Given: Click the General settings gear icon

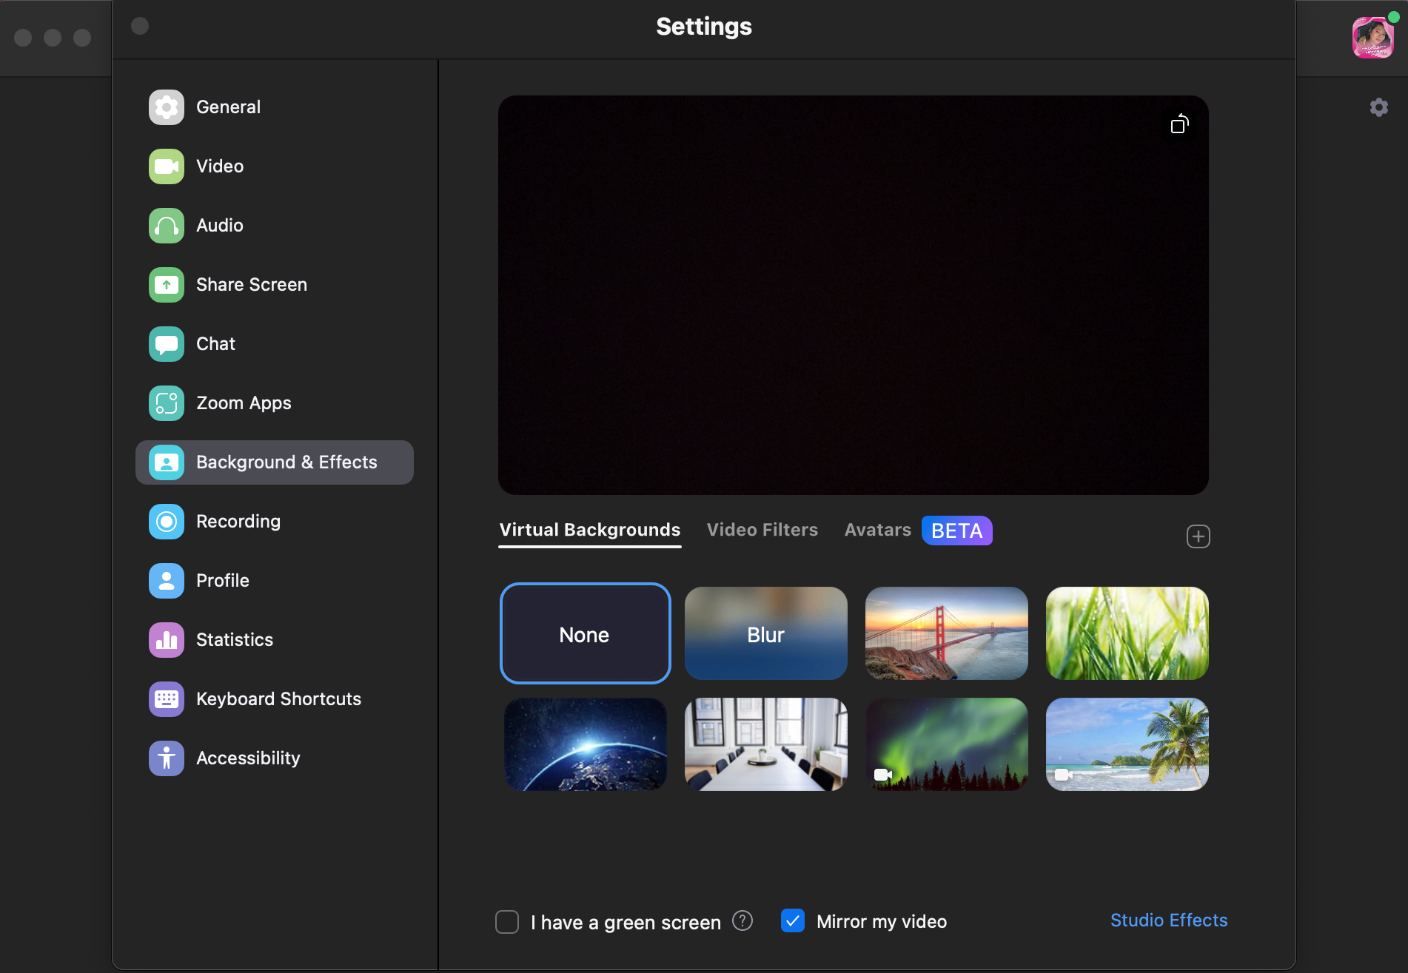Looking at the screenshot, I should [167, 107].
